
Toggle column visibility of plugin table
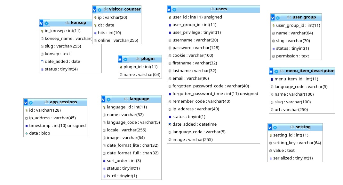tap(120, 59)
